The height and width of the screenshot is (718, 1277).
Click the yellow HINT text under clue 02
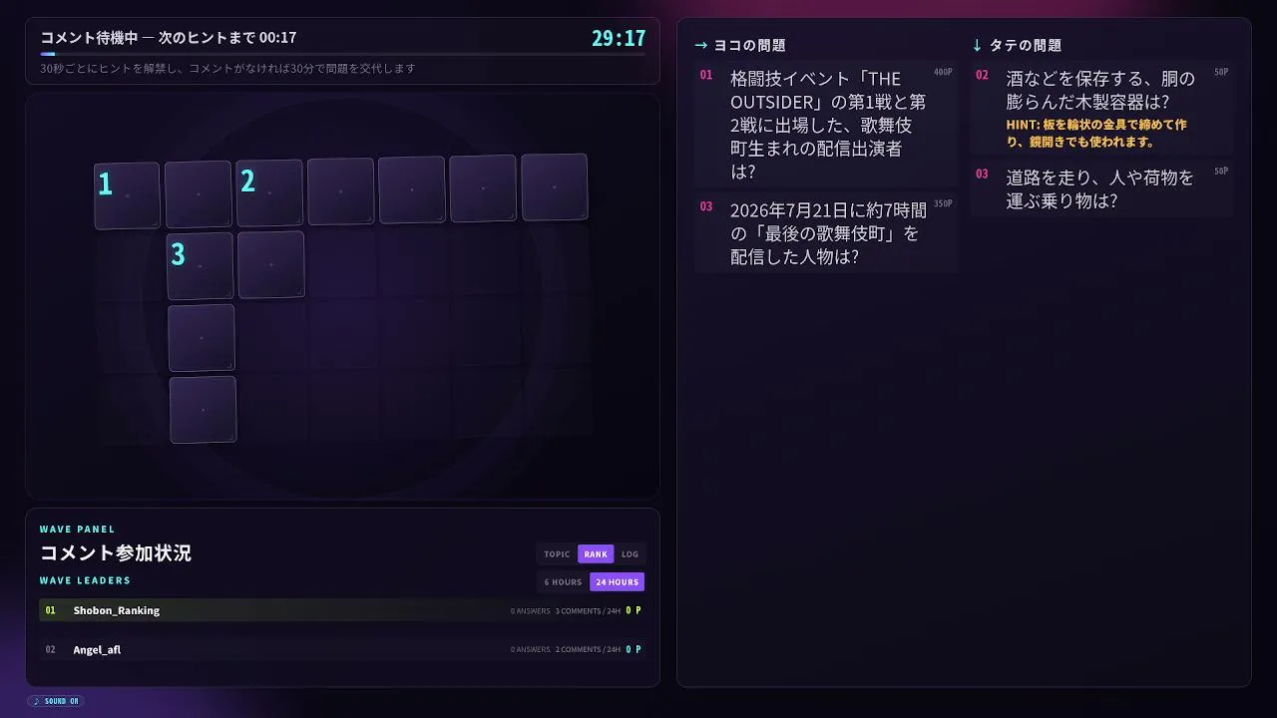point(1095,134)
